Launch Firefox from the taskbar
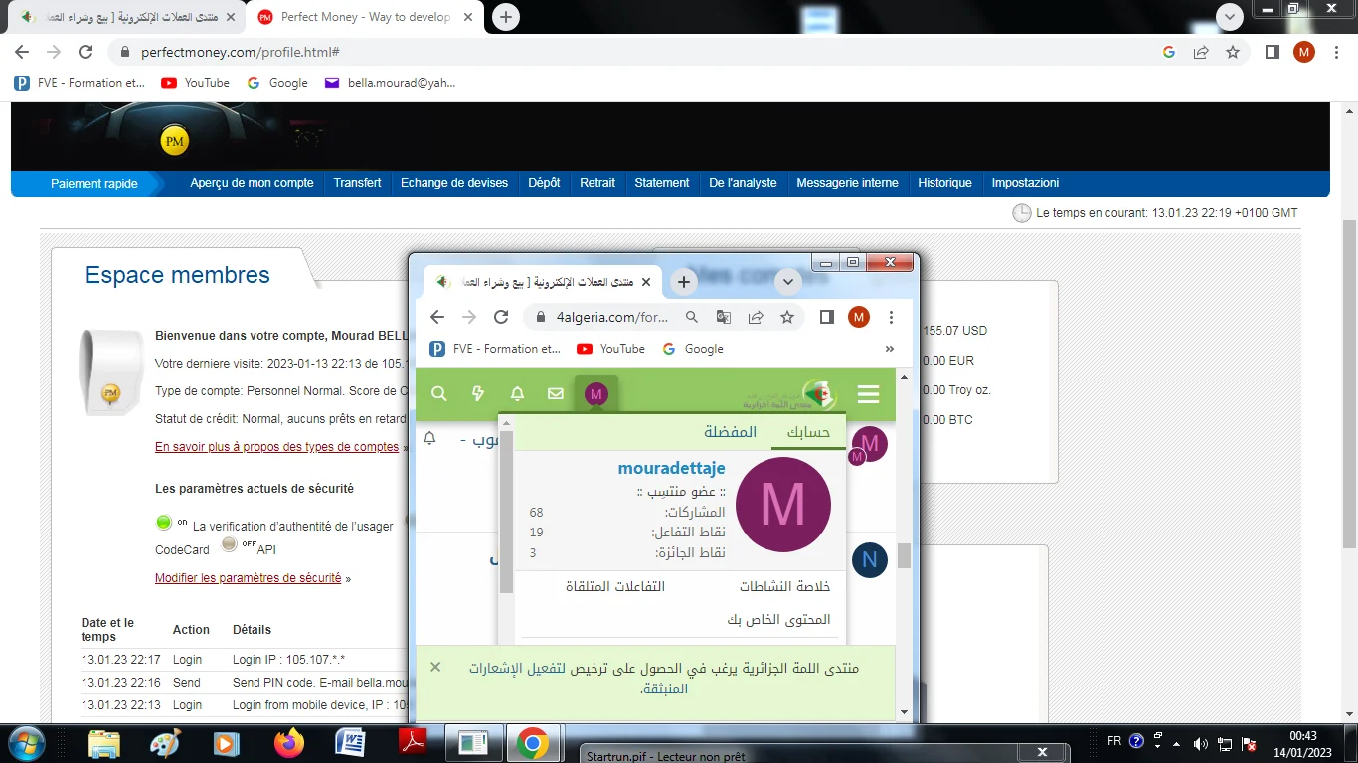This screenshot has height=763, width=1358. [289, 743]
